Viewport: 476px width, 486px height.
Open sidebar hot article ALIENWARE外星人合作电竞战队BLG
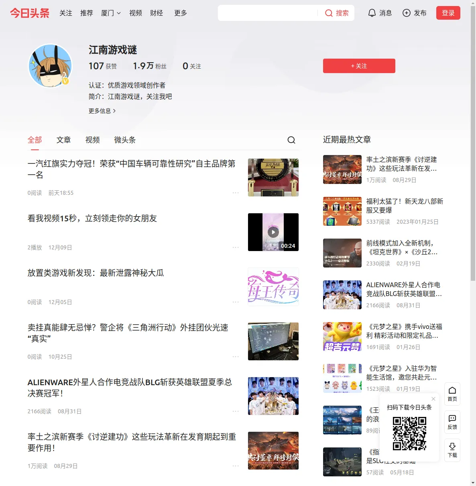coord(404,289)
